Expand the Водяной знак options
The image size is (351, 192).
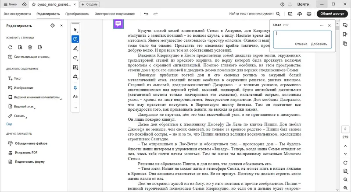click(x=21, y=106)
